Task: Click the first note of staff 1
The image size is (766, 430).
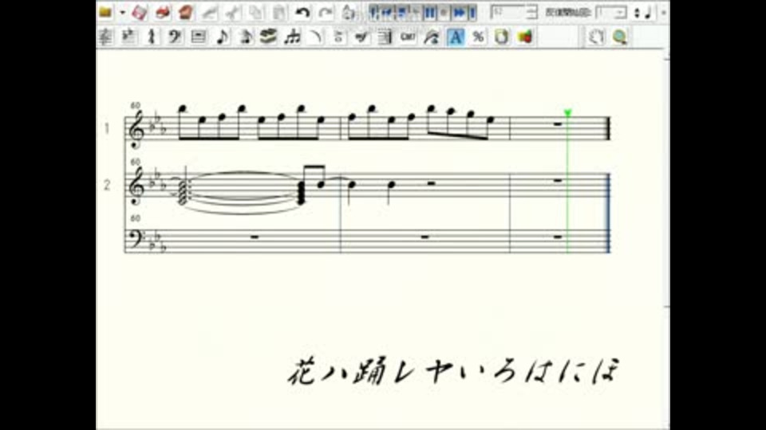Action: pos(182,107)
